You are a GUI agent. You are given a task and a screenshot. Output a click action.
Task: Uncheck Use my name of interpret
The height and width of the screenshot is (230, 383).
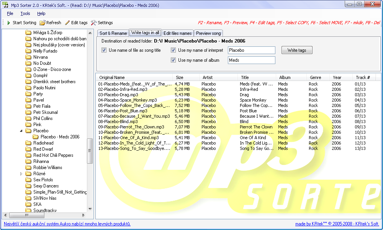coord(173,50)
